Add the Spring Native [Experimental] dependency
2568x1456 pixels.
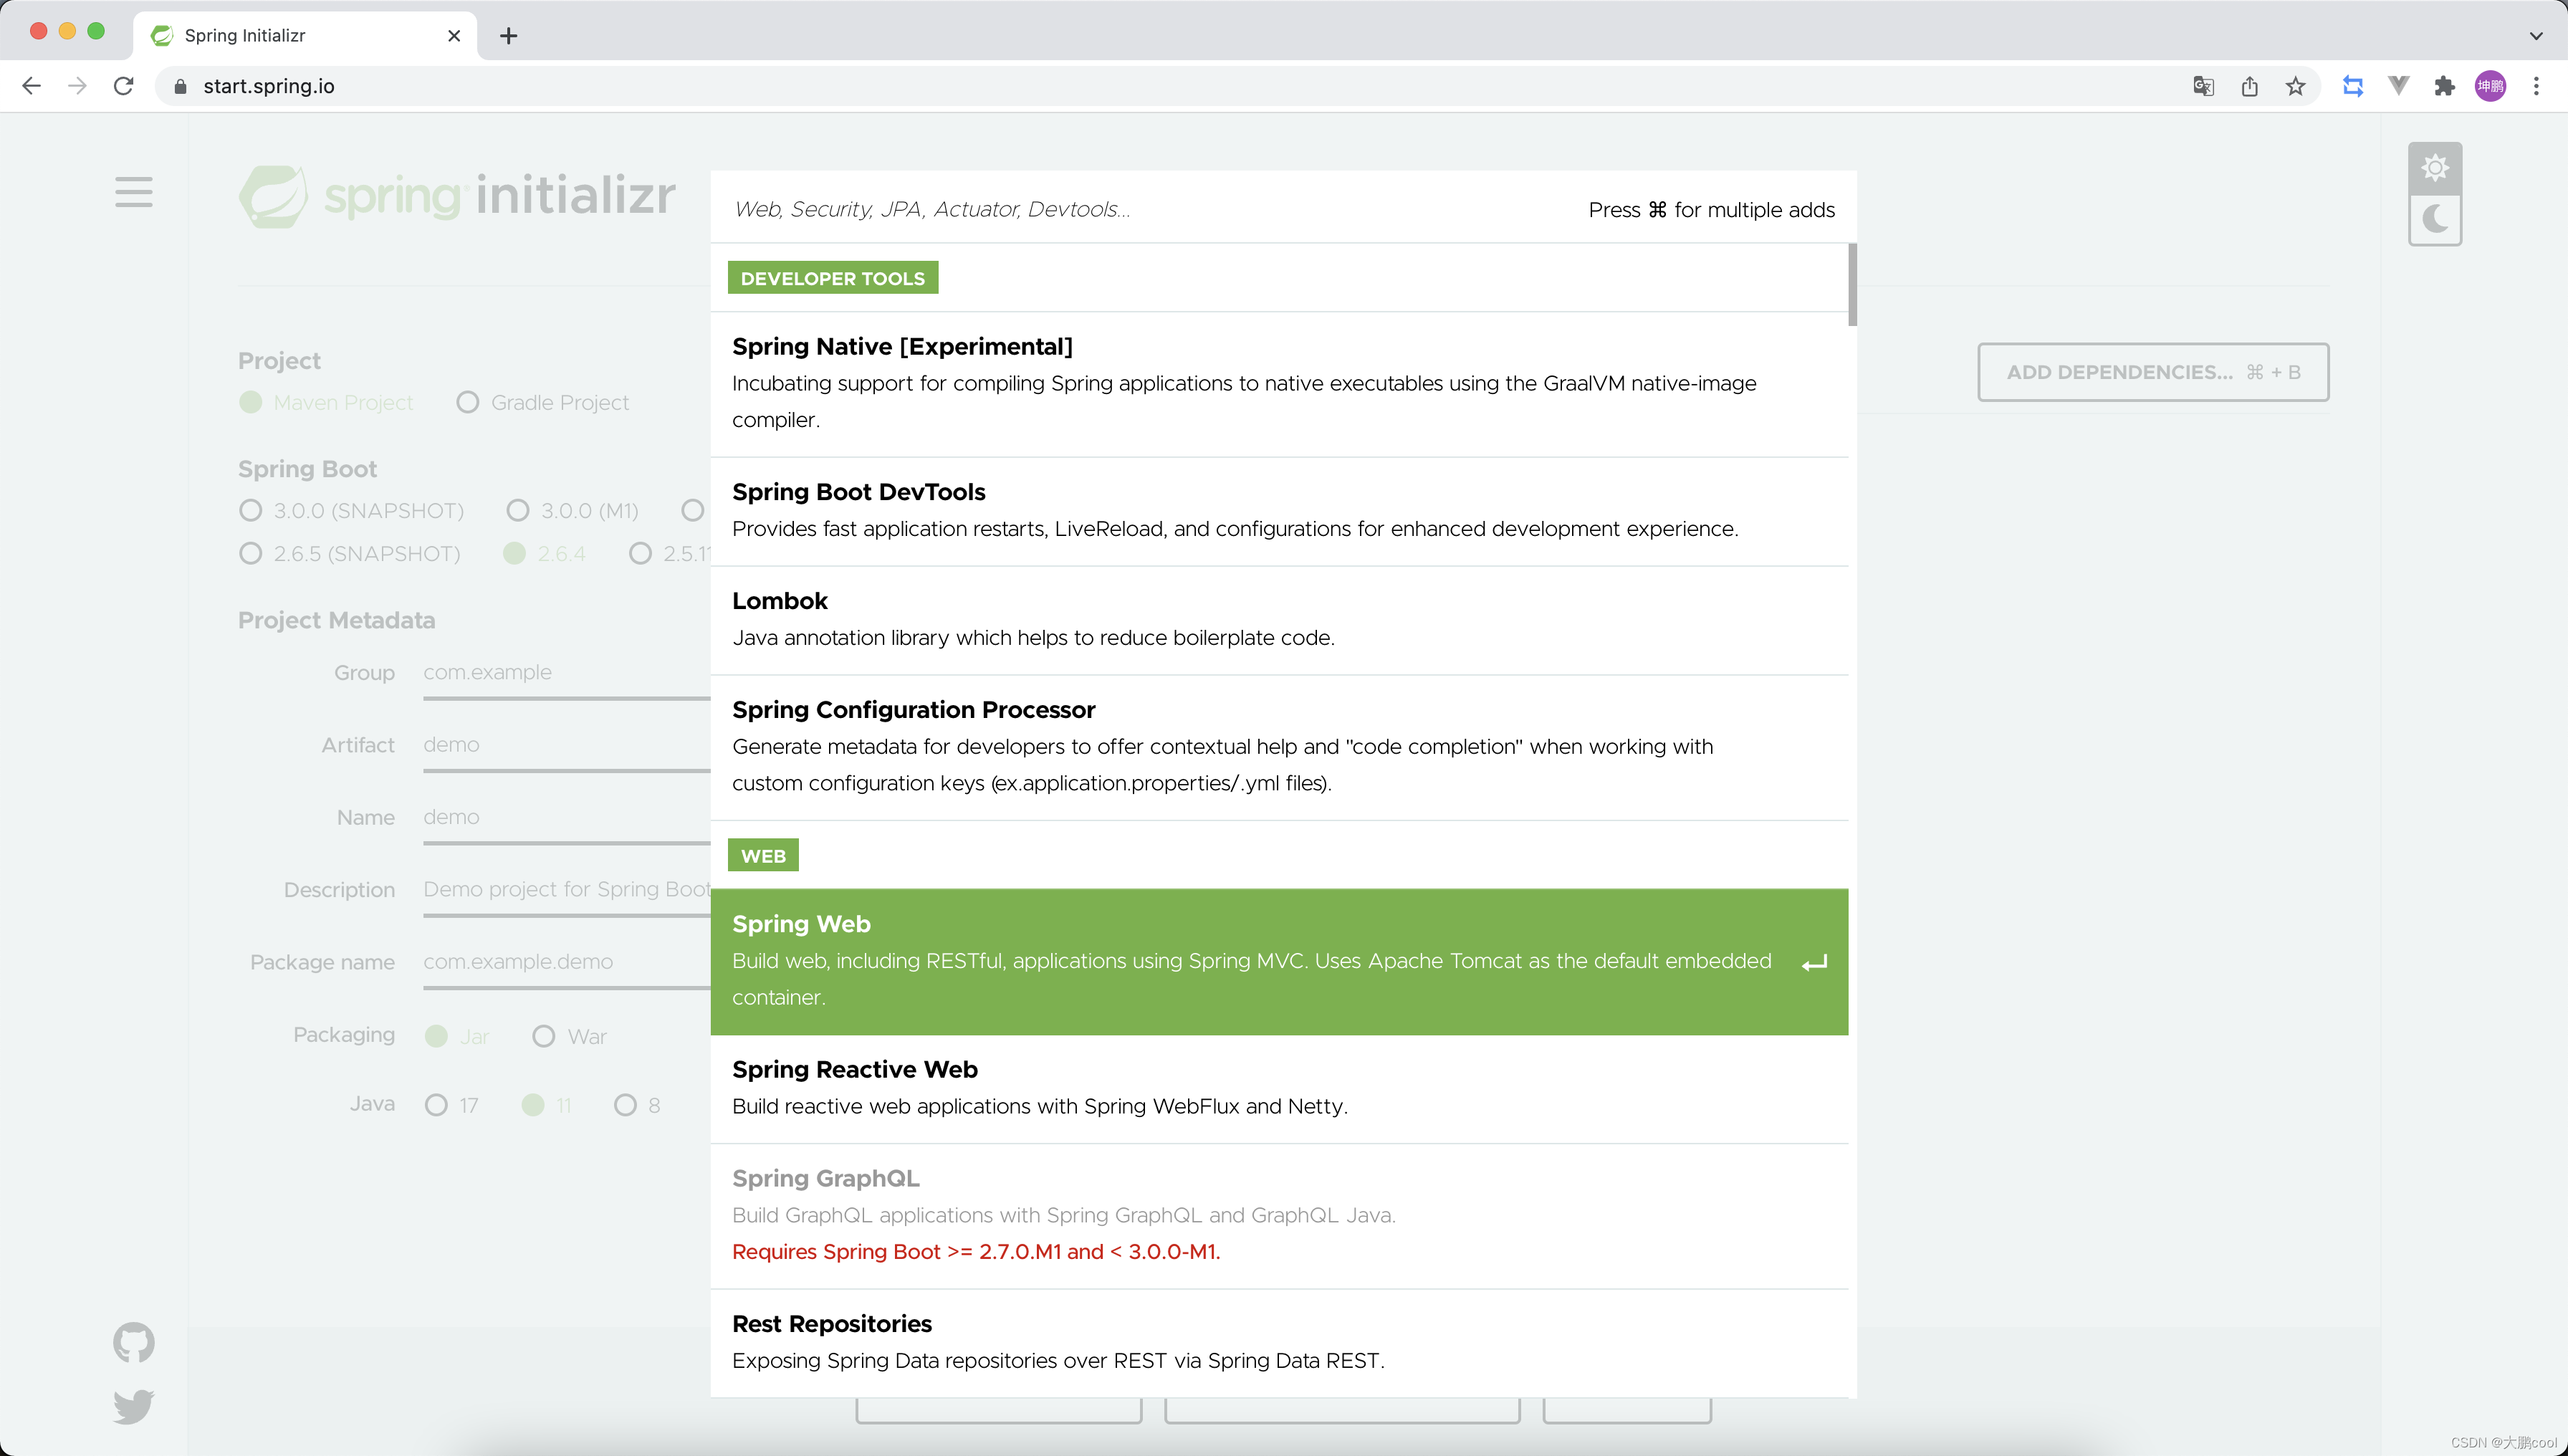point(1279,384)
